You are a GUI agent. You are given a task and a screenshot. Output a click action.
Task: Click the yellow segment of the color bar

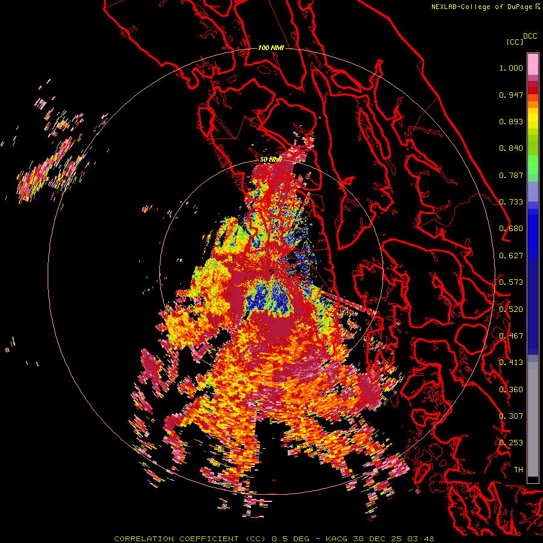coord(533,118)
